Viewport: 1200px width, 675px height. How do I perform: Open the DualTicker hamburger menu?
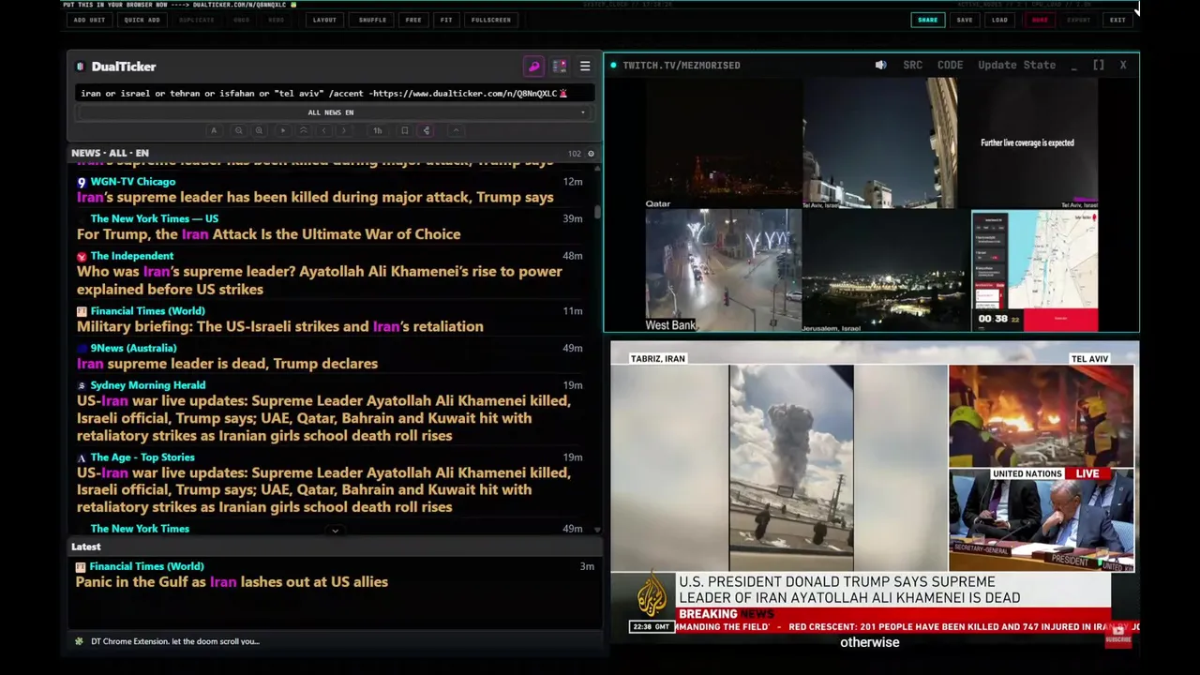coord(585,67)
